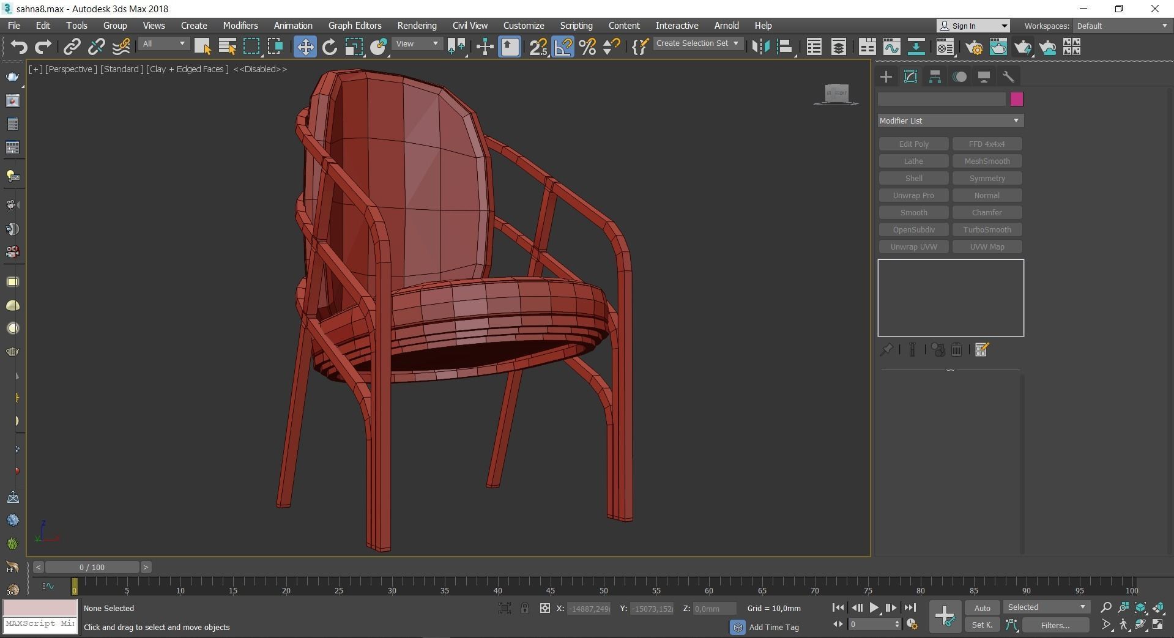Screen dimensions: 1174x638
Task: Open the Civil View menu
Action: pos(470,26)
